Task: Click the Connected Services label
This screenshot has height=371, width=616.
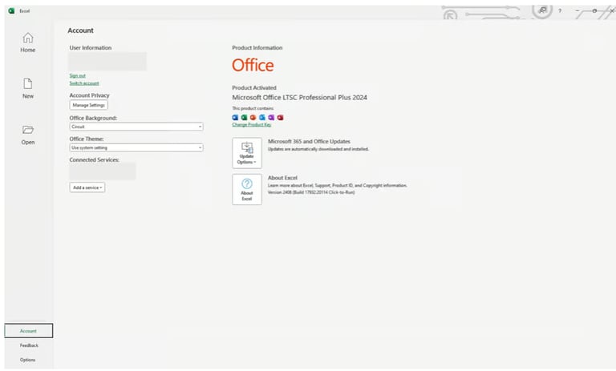Action: click(95, 159)
